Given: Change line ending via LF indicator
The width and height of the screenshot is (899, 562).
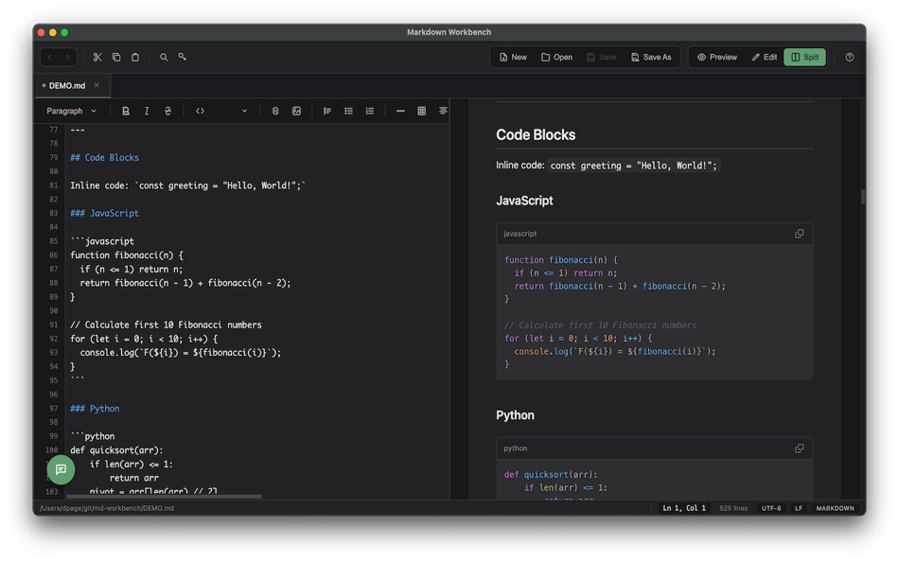Looking at the screenshot, I should (x=798, y=508).
